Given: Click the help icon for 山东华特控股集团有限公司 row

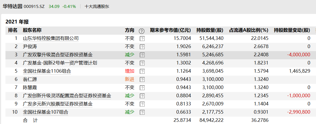Looking at the screenshot, I should coord(142,39).
